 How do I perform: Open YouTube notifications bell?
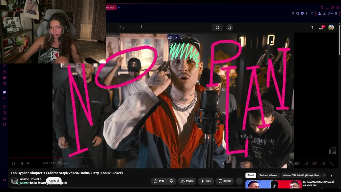(x=321, y=27)
